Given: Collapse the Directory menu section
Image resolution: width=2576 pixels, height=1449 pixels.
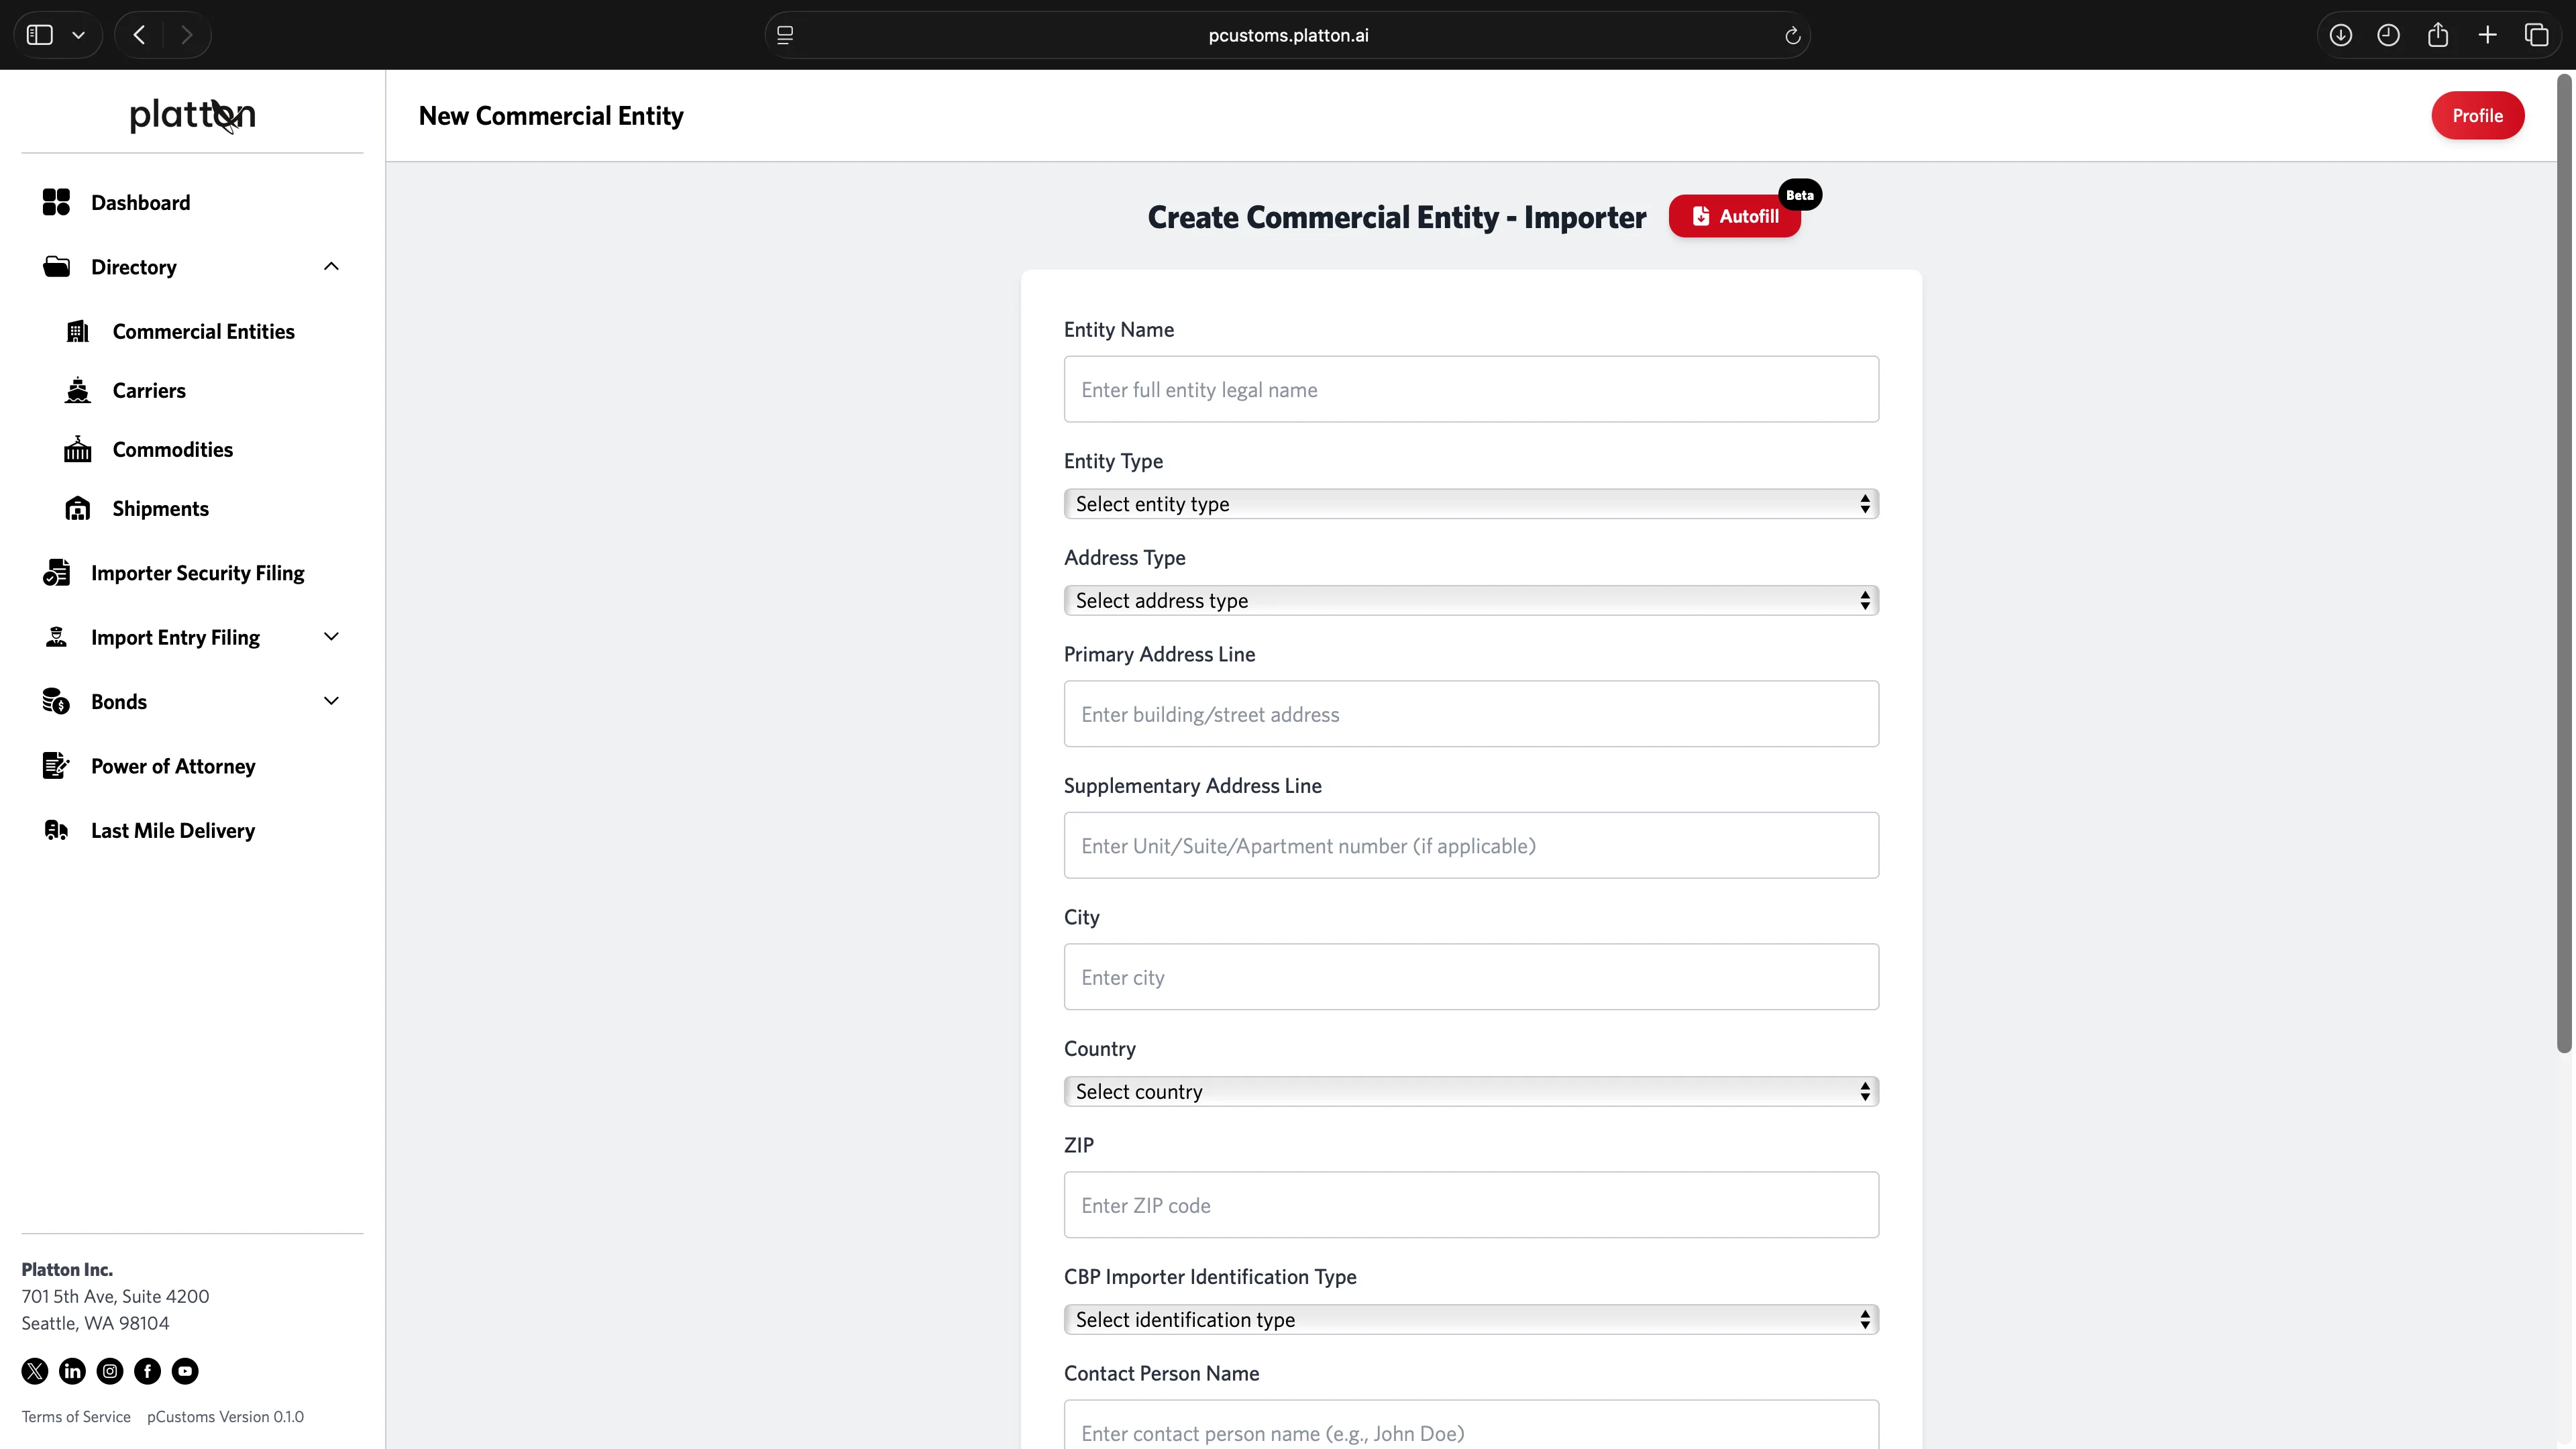Looking at the screenshot, I should [331, 266].
